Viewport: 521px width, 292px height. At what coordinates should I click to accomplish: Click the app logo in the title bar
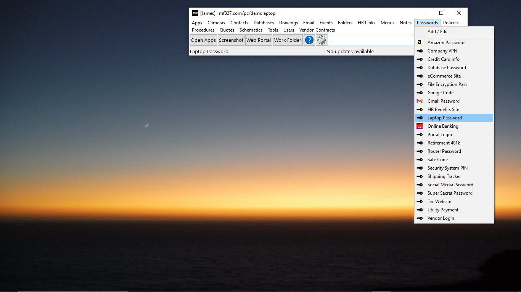pos(195,13)
